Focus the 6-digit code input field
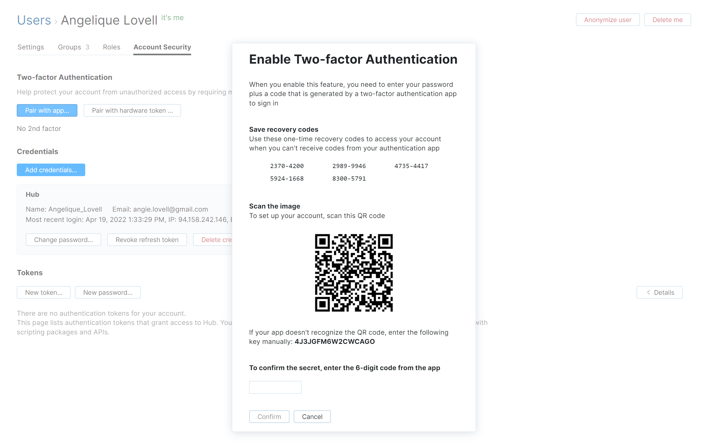 coord(275,387)
